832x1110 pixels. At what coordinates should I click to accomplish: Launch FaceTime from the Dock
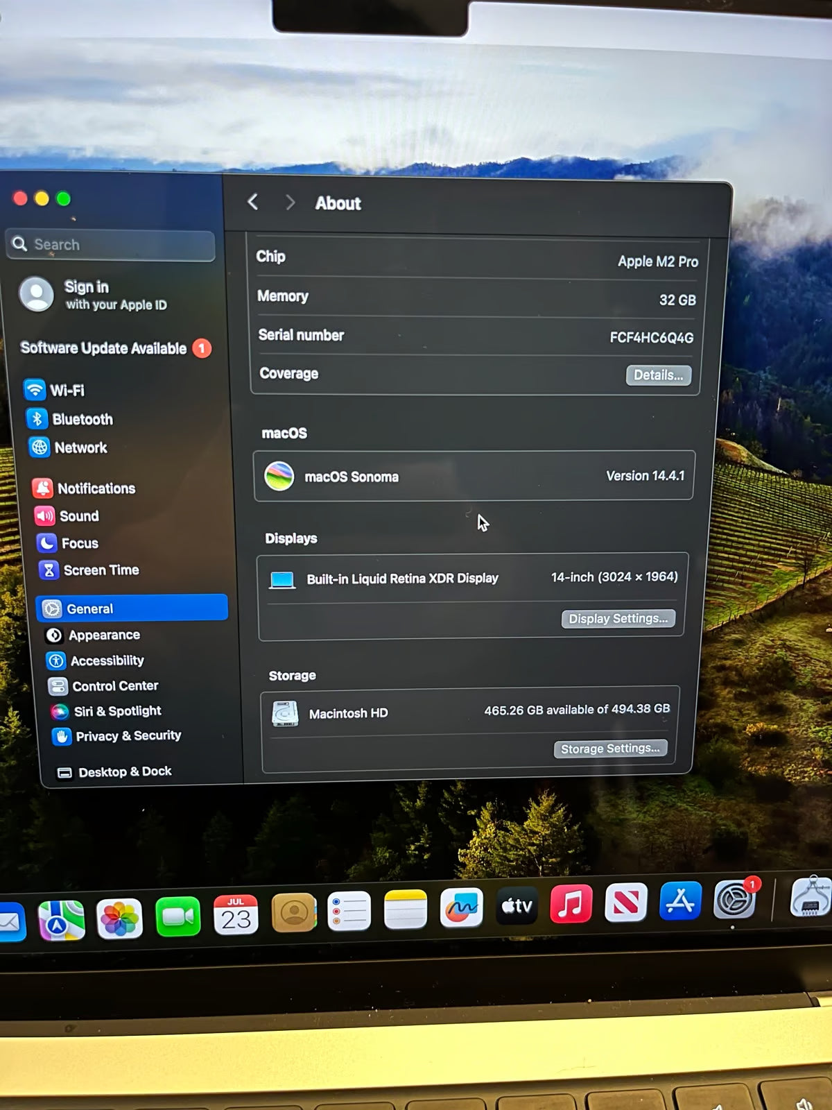178,916
